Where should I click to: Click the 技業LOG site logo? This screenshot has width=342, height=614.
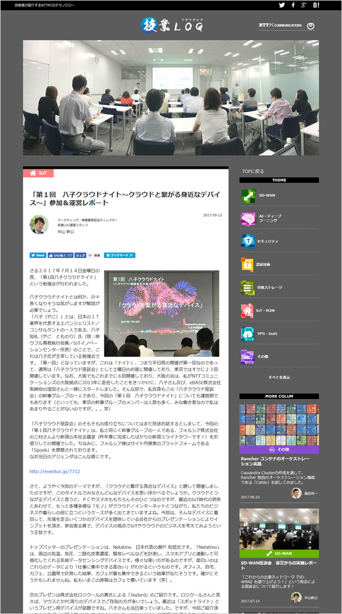[x=172, y=25]
